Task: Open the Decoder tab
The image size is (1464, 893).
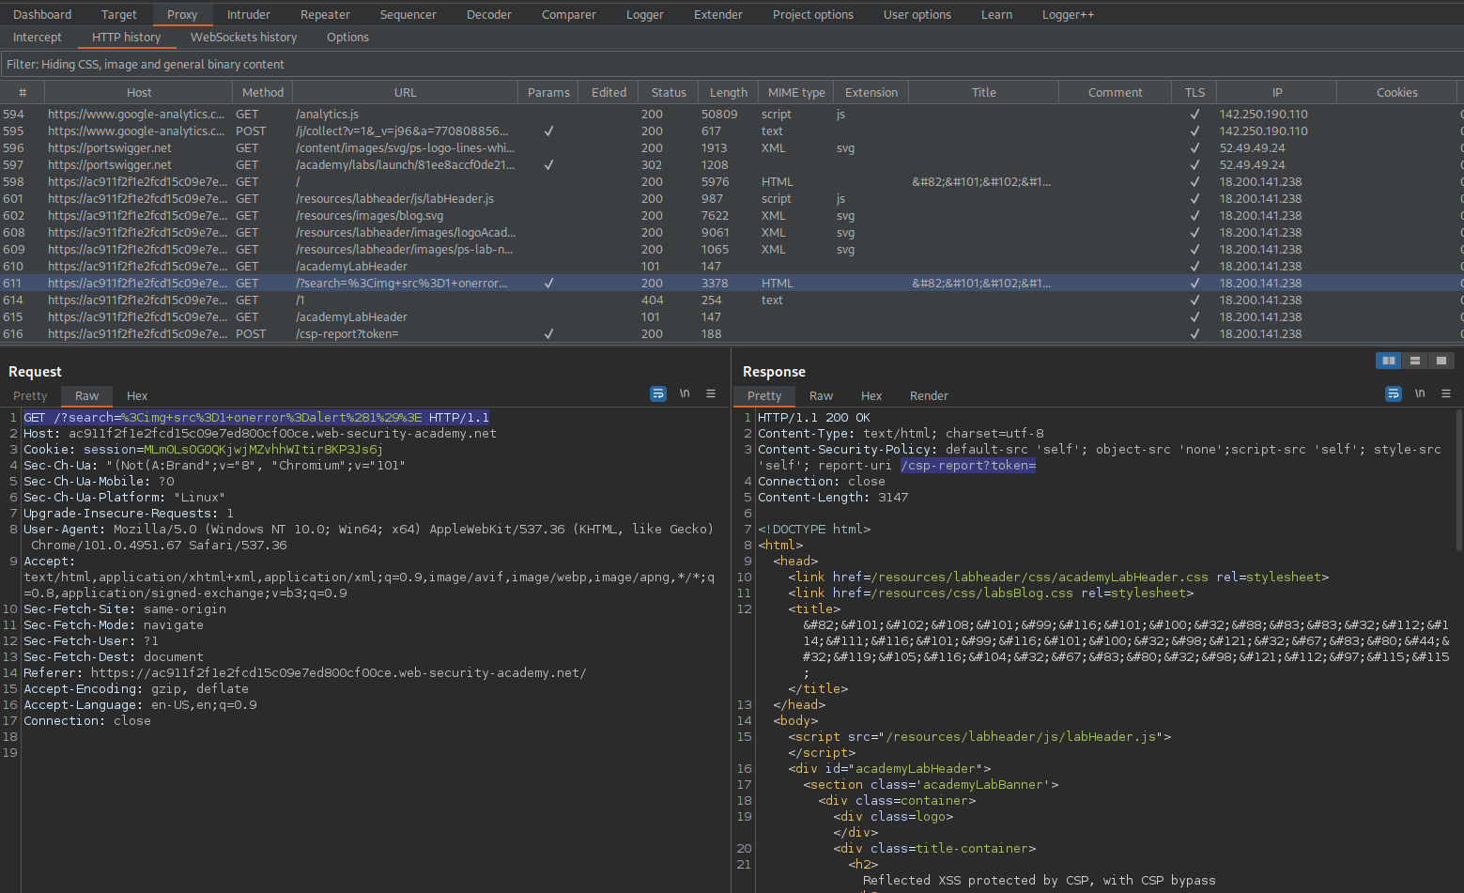Action: pyautogui.click(x=489, y=14)
